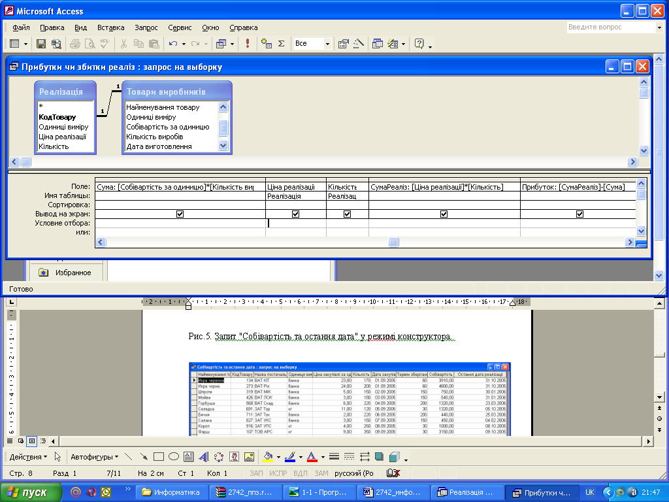The image size is (669, 502).
Task: Open the Сервис menu
Action: click(x=180, y=27)
